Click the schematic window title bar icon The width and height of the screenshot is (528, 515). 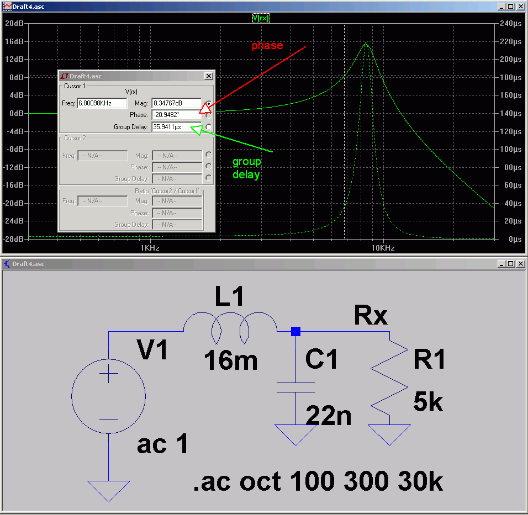click(7, 264)
